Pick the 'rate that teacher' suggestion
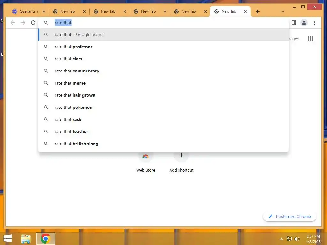 pos(163,131)
